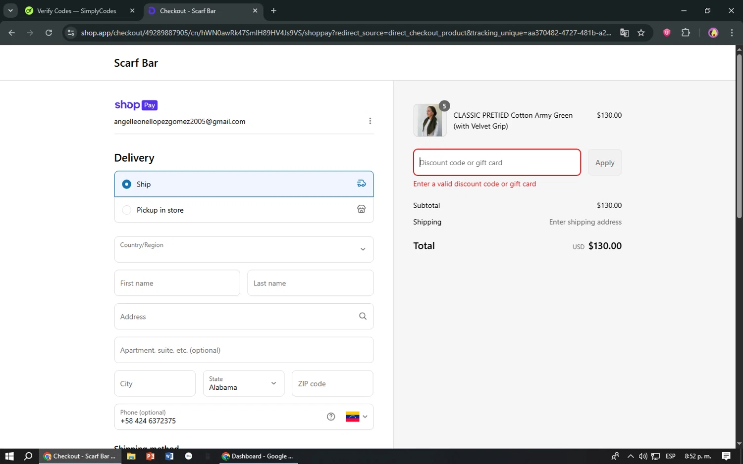Focus the Apartment, suite, etc. field
The image size is (743, 464).
(244, 350)
